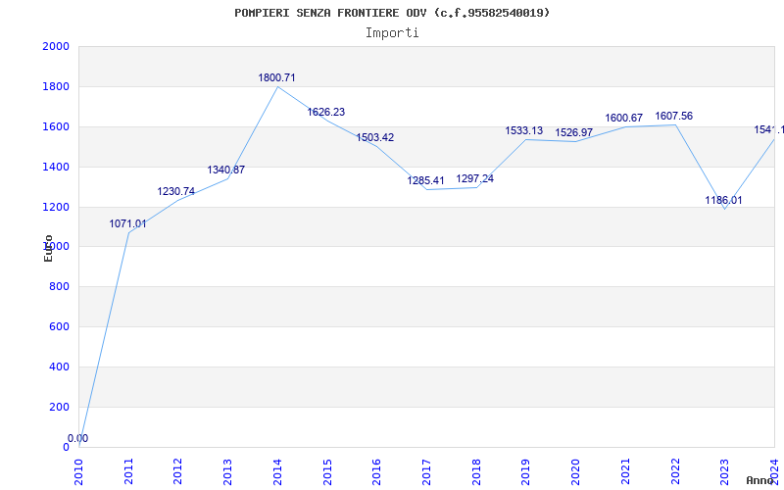Image resolution: width=784 pixels, height=490 pixels.
Task: Click the 2011 x-axis label
Action: 128,471
